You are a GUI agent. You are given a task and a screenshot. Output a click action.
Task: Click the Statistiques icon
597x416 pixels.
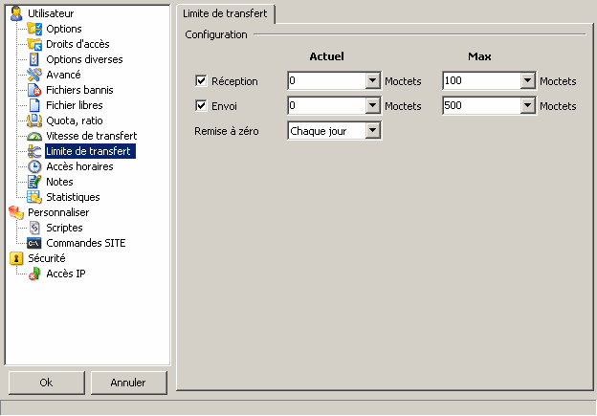[x=35, y=197]
